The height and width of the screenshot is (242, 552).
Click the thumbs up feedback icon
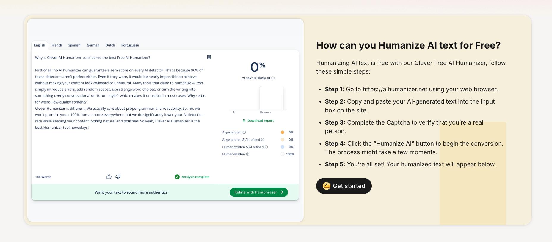pos(109,177)
